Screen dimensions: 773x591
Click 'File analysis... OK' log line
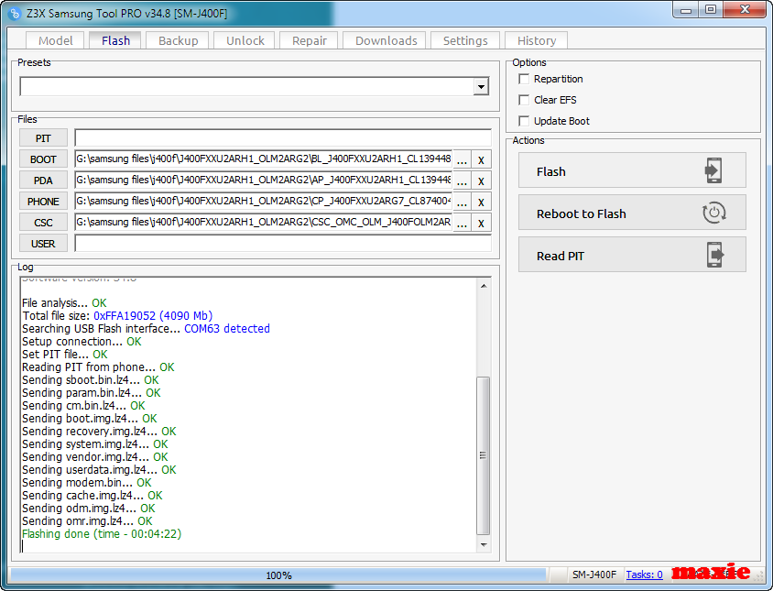point(64,303)
